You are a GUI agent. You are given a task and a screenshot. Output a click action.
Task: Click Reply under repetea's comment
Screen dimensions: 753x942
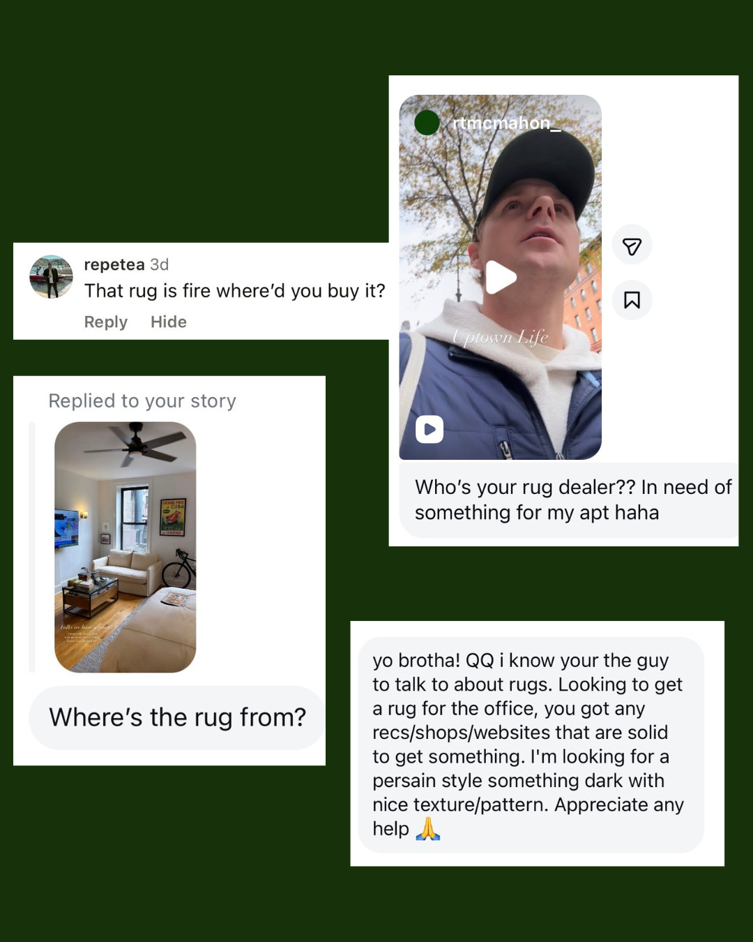(x=106, y=322)
